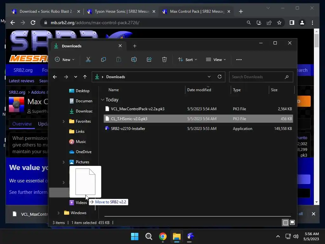
Task: Click Chrome share this page icon
Action: [269, 23]
